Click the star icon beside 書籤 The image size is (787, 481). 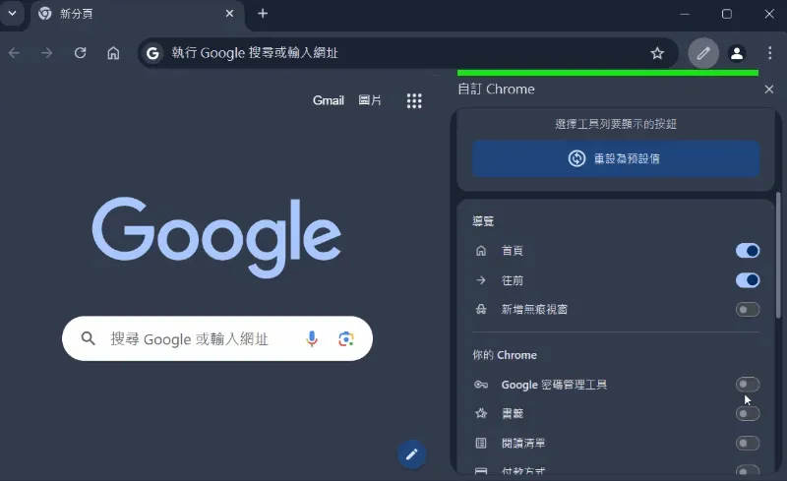click(481, 413)
